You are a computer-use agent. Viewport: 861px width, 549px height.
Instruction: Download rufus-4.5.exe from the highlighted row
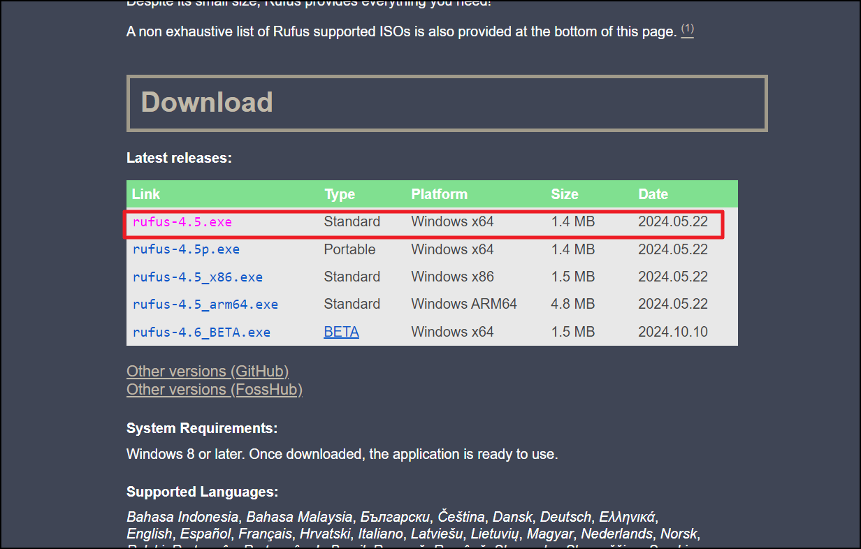(x=182, y=221)
